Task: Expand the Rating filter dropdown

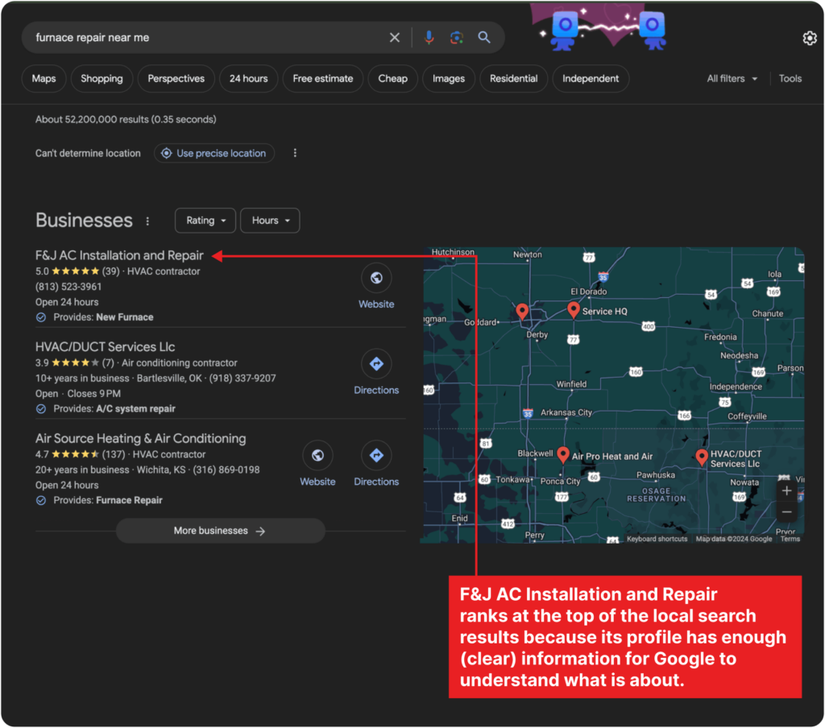Action: (205, 221)
